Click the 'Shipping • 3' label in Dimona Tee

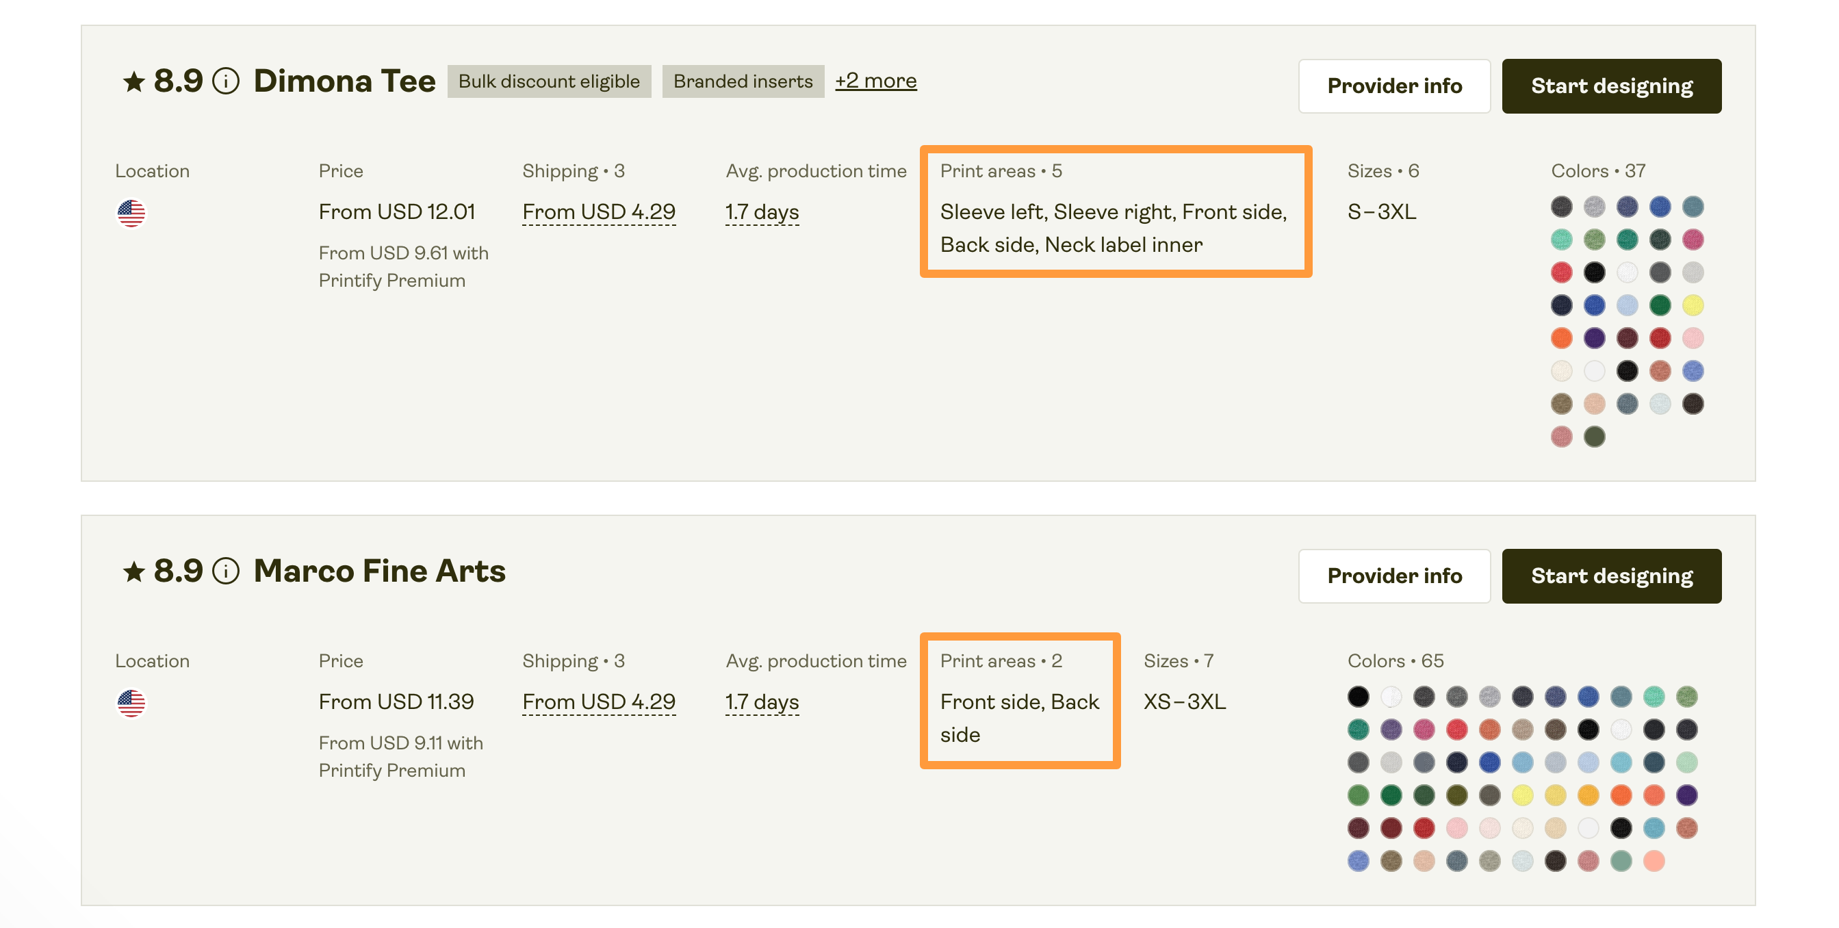[x=574, y=171]
